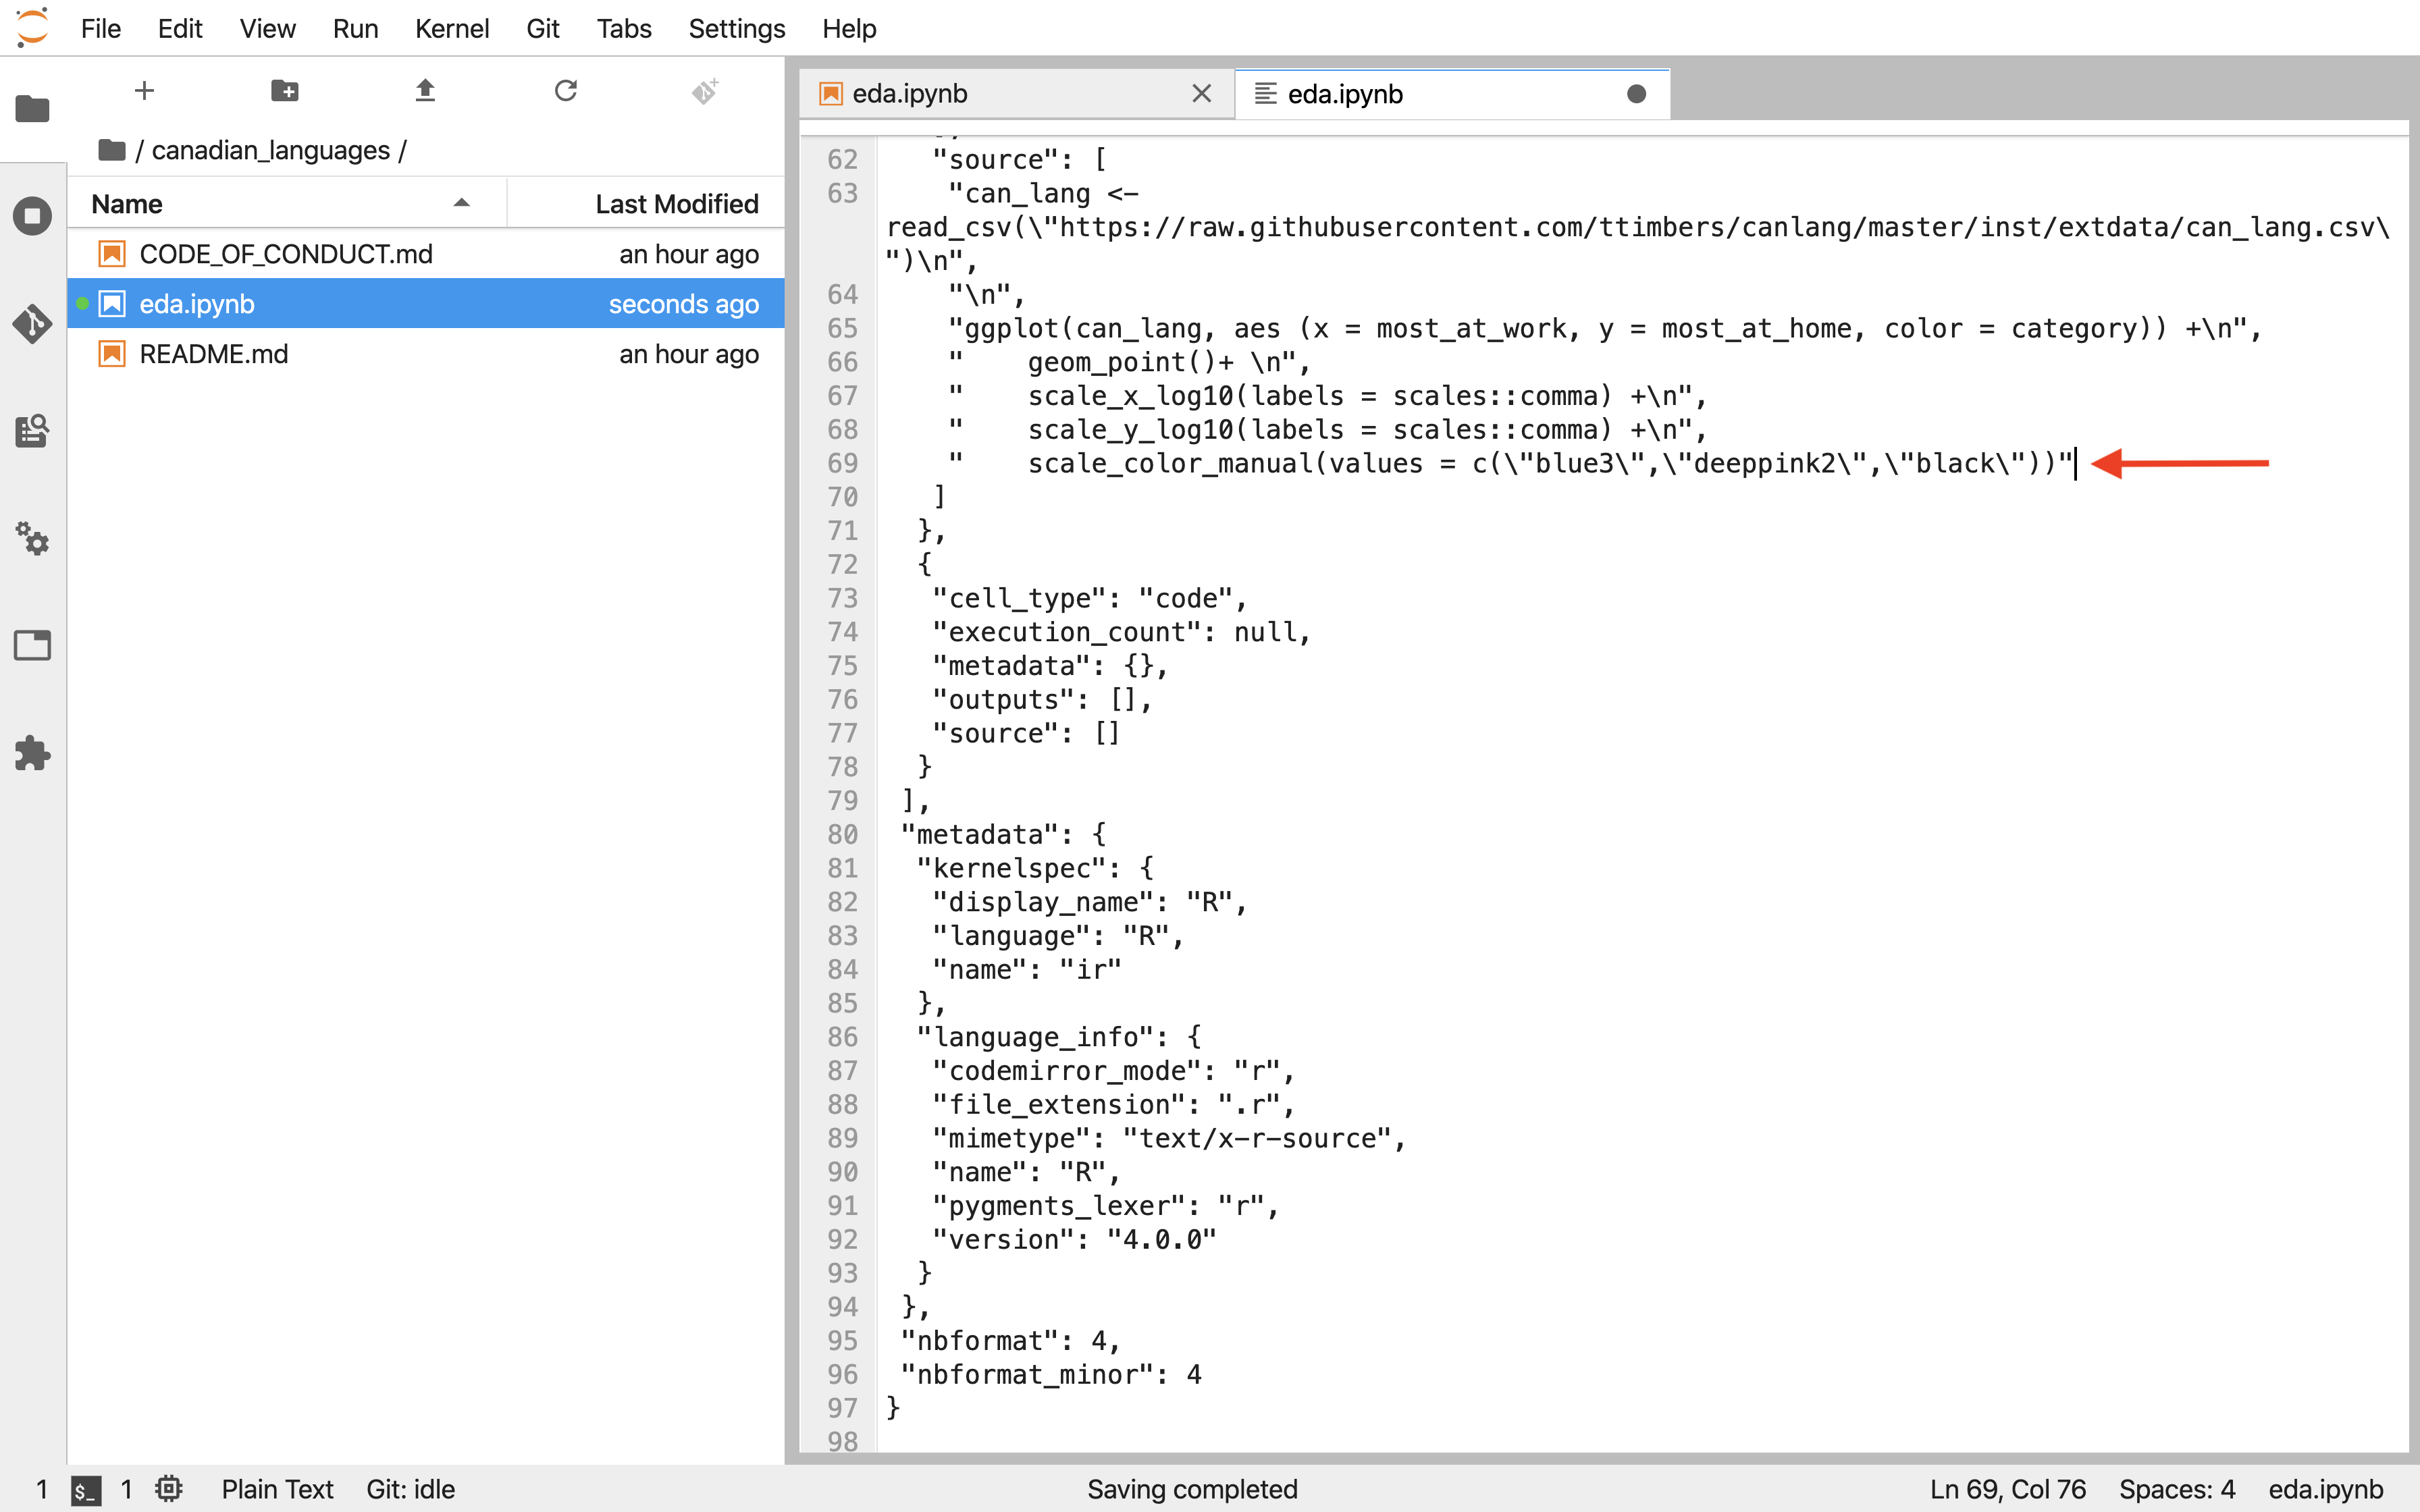Click the "nbformat": 4 line

[1010, 1340]
